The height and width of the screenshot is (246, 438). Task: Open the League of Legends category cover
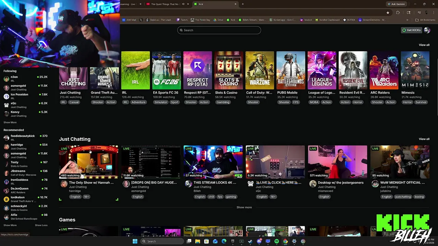click(322, 70)
